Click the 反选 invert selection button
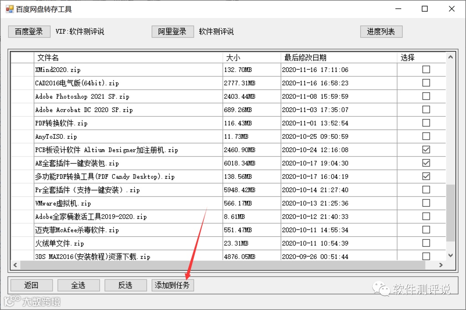The image size is (466, 310). [x=126, y=285]
